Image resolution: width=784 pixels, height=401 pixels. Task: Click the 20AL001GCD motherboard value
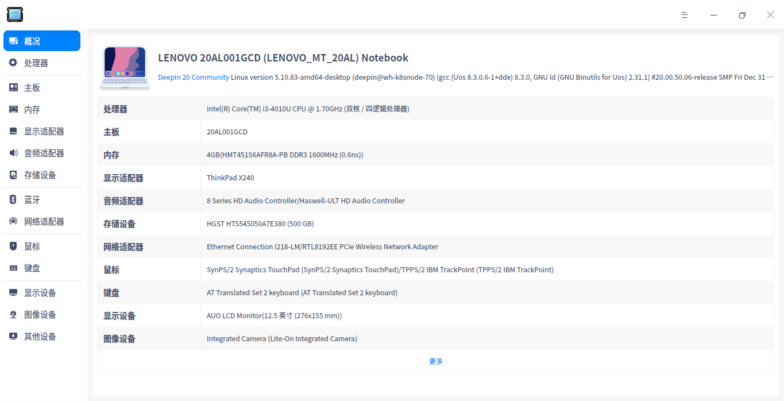(227, 132)
